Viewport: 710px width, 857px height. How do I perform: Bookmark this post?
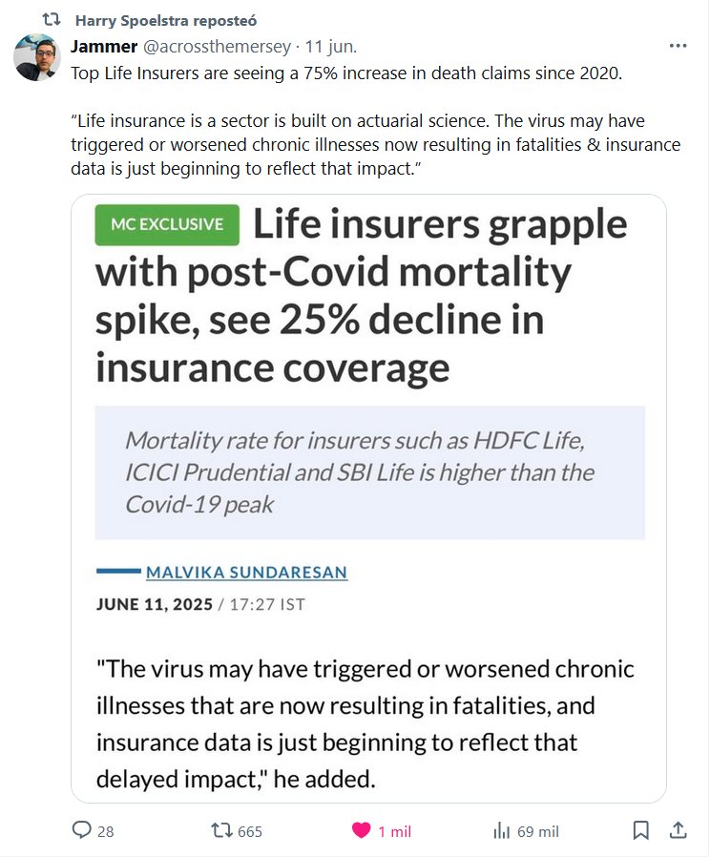tap(641, 831)
